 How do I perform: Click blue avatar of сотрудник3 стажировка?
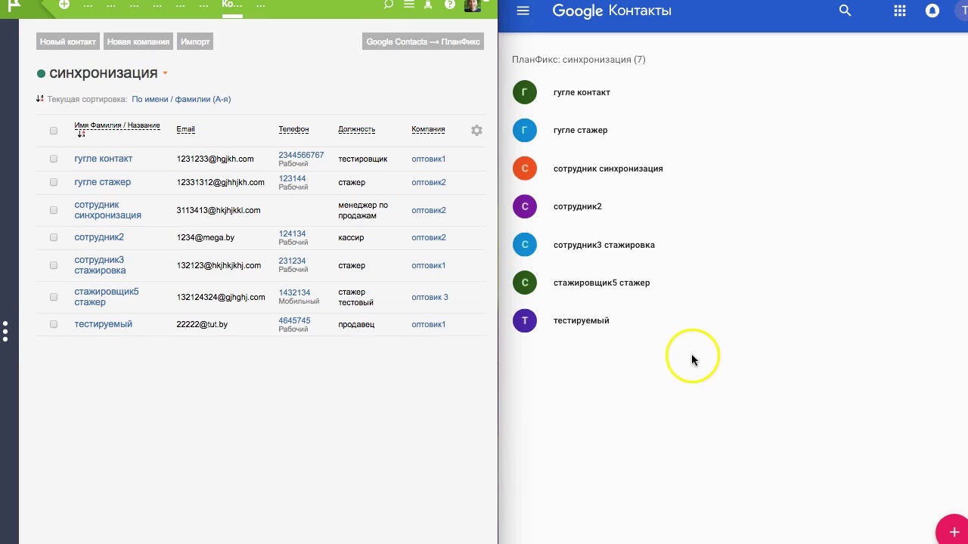click(x=525, y=245)
